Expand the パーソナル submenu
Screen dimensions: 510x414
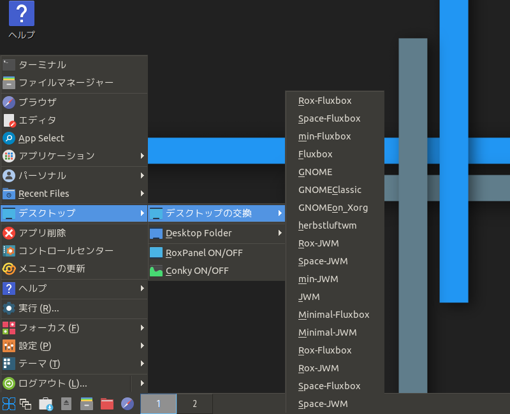[x=74, y=176]
